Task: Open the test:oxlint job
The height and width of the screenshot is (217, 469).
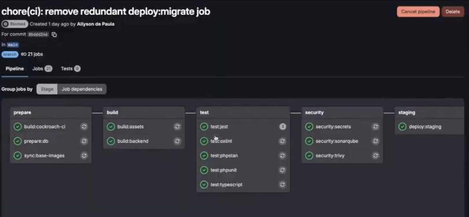Action: click(221, 141)
